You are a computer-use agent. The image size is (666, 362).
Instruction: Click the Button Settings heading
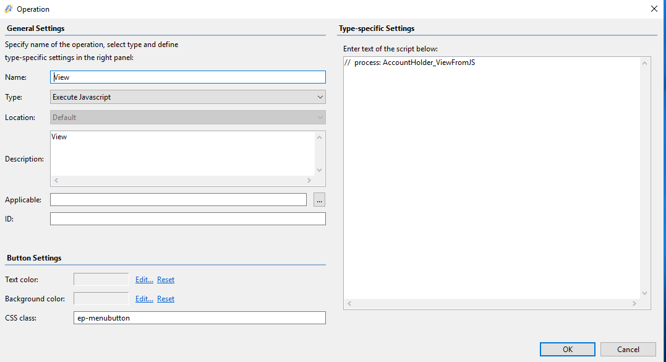(x=34, y=258)
